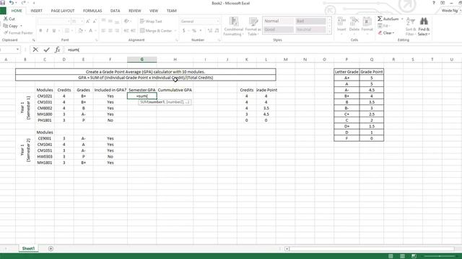Open the DATA ribbon tab

[115, 11]
